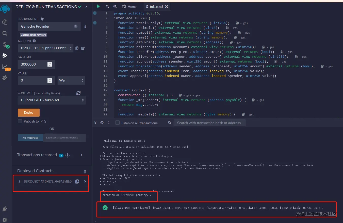
Task: Enable listen on all transactions
Action: 118,123
